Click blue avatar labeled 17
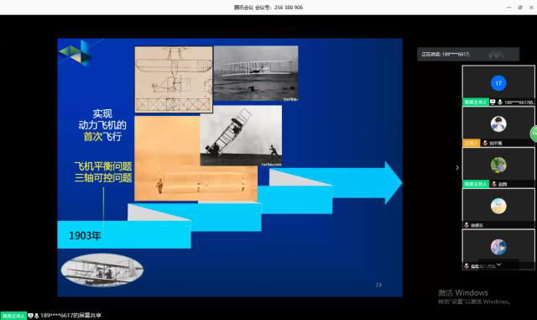Viewport: 537px width, 320px height. pyautogui.click(x=498, y=83)
